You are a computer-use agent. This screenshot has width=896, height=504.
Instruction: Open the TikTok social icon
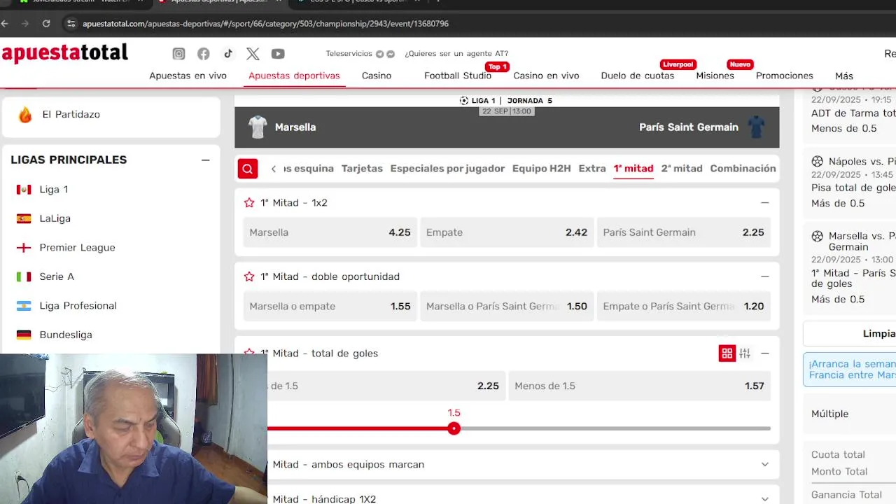pos(228,54)
